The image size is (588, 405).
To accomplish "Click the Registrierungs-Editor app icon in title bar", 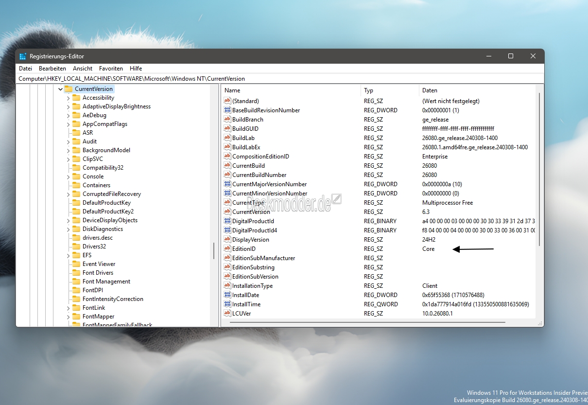I will pos(23,56).
